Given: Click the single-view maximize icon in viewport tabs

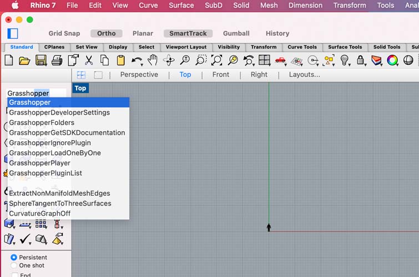Looking at the screenshot, I should coord(98,75).
